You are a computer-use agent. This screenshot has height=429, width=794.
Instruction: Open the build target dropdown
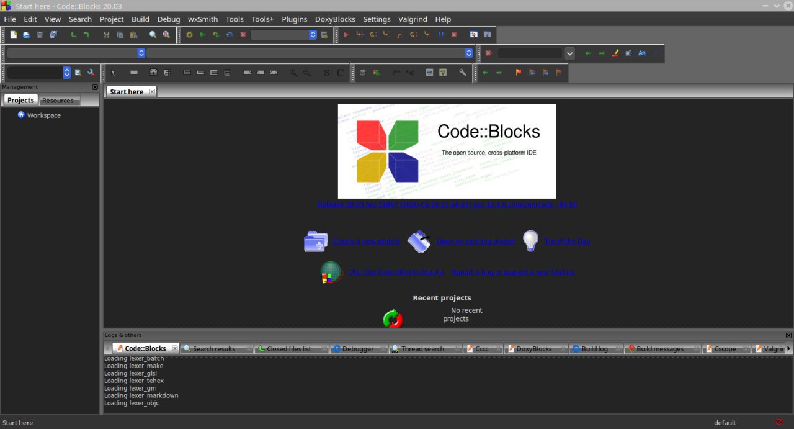[x=313, y=35]
